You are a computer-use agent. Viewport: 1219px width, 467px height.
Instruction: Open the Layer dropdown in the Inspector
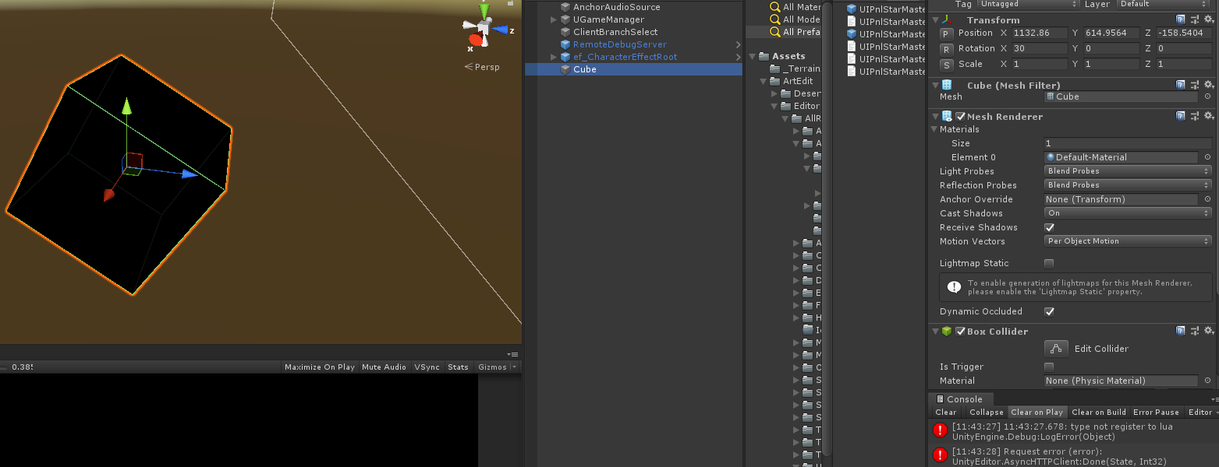[1163, 4]
